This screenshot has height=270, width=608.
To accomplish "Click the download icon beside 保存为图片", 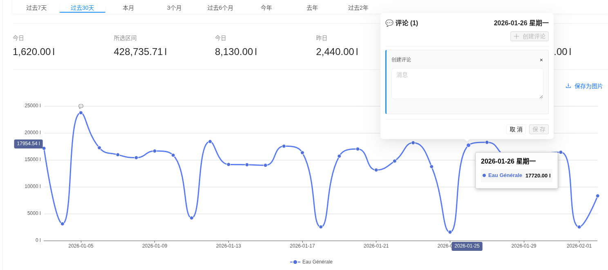I will point(568,86).
